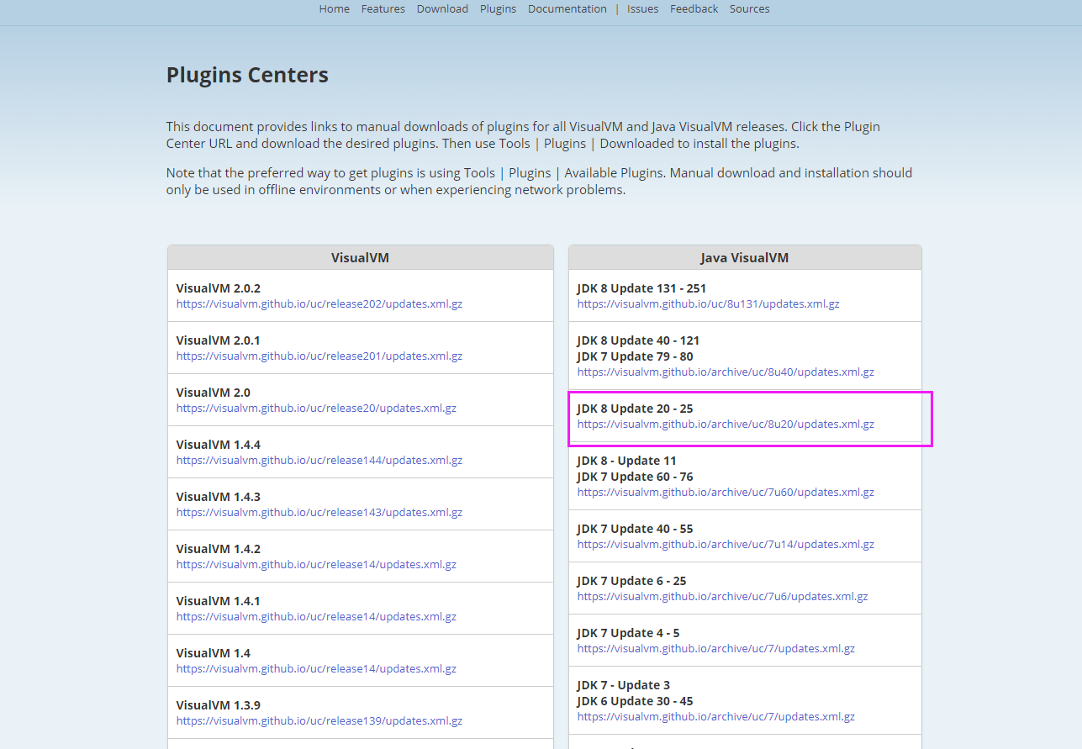Open the 8u131 updates URL for JDK 8
The image size is (1082, 749).
pyautogui.click(x=708, y=304)
